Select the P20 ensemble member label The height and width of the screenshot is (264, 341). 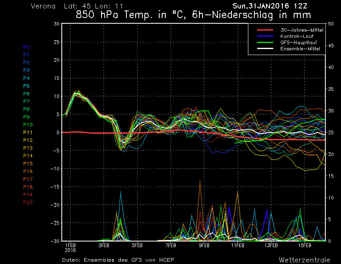click(28, 202)
